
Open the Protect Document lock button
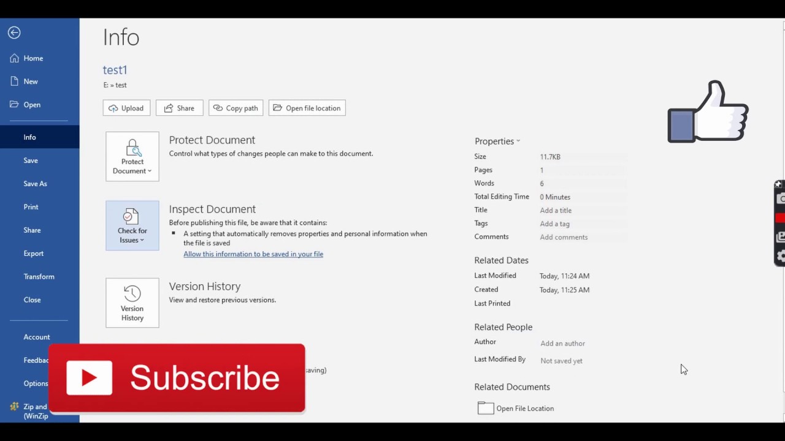click(x=132, y=156)
